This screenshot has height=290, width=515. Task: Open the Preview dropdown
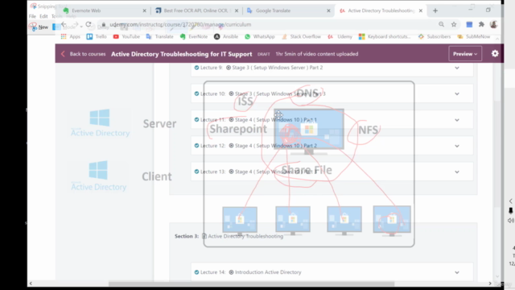pyautogui.click(x=465, y=54)
